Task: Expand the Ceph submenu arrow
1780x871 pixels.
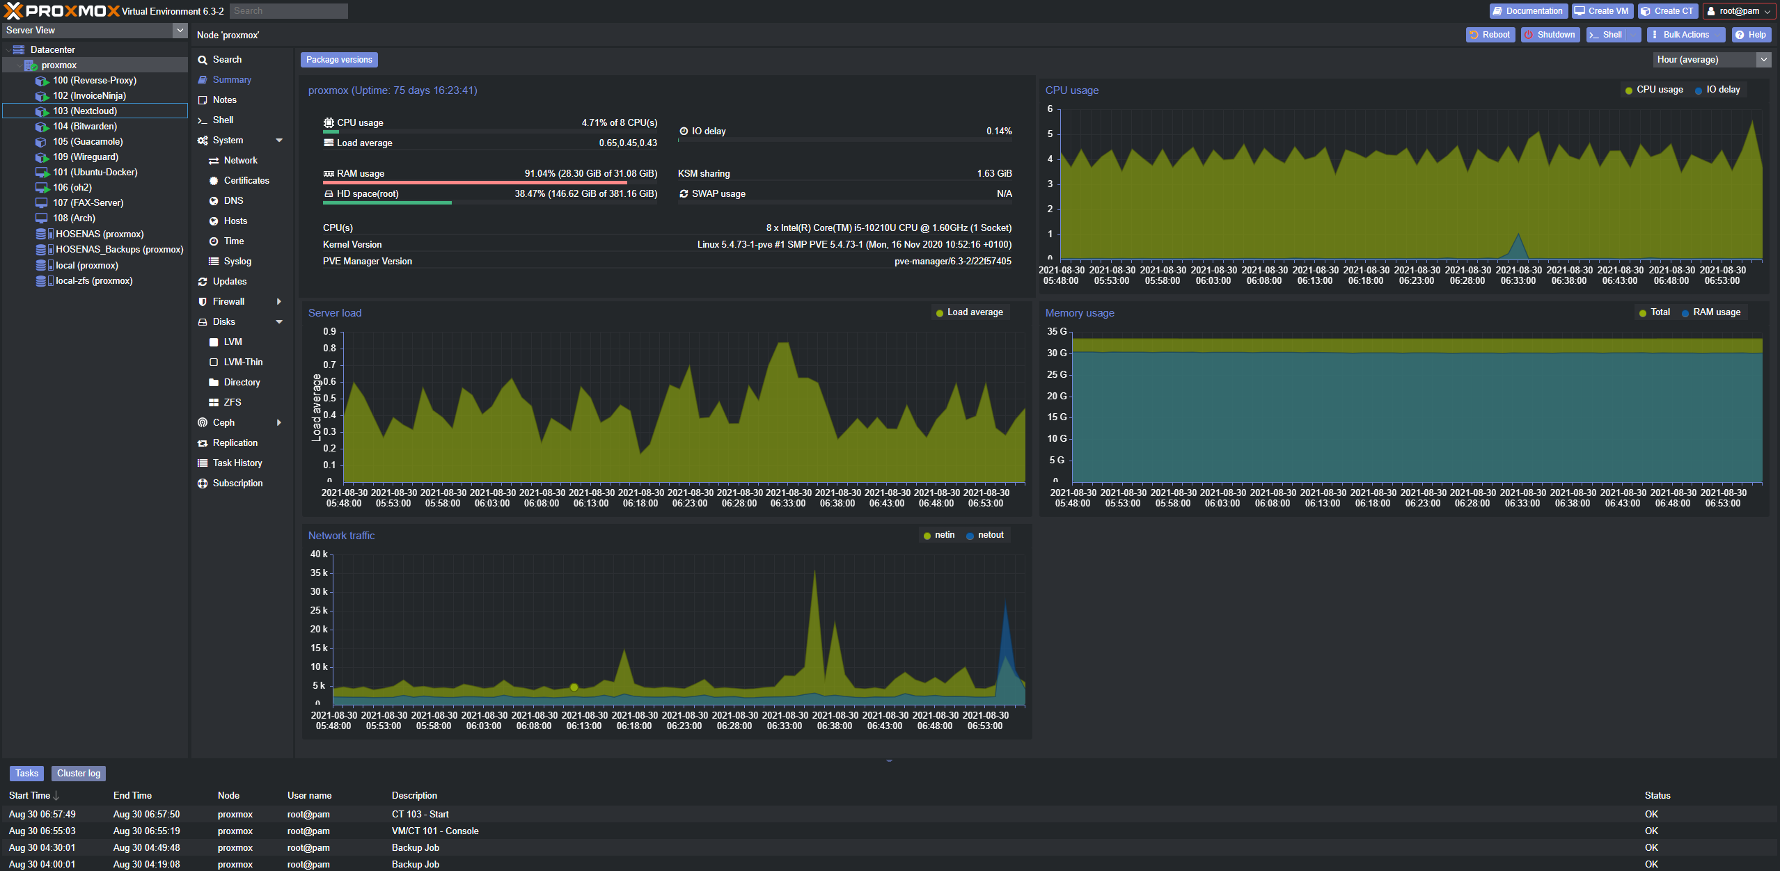Action: 280,423
